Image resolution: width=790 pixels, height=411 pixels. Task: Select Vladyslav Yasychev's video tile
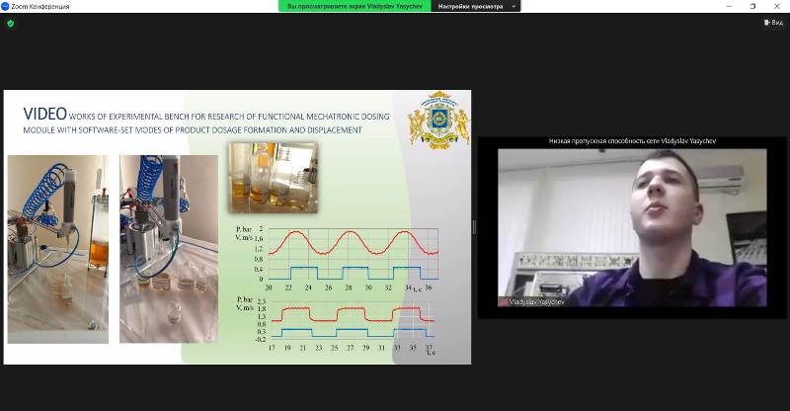(x=632, y=227)
